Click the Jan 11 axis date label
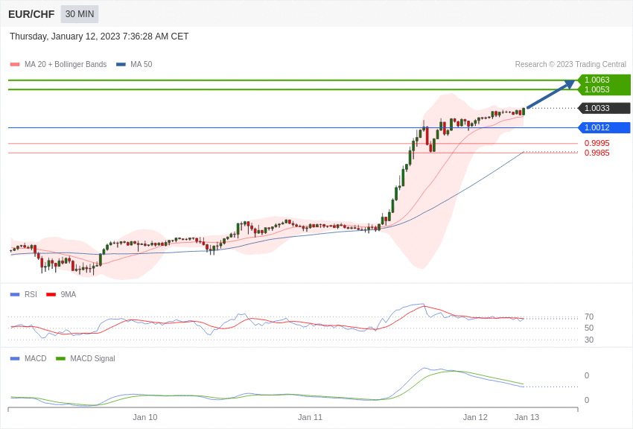 (x=310, y=417)
